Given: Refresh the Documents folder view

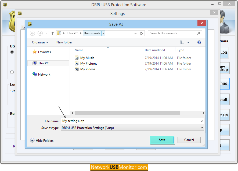Looking at the screenshot, I should coord(141,33).
